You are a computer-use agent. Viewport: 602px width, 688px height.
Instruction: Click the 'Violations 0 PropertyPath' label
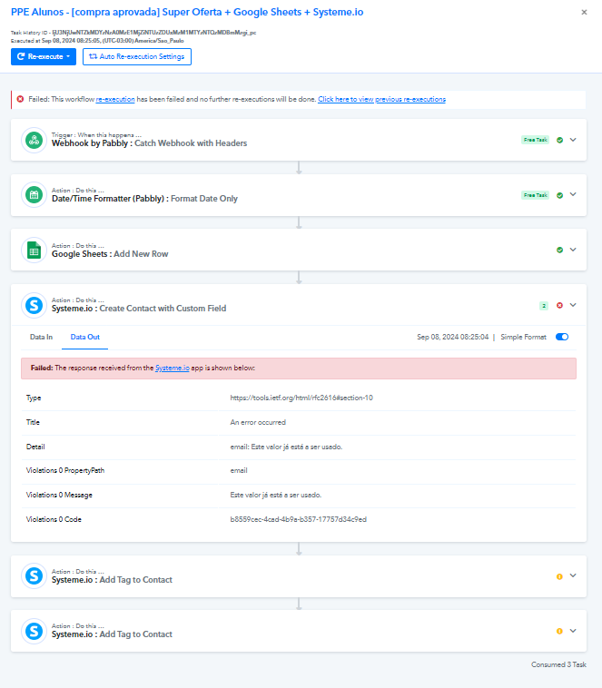pyautogui.click(x=65, y=471)
